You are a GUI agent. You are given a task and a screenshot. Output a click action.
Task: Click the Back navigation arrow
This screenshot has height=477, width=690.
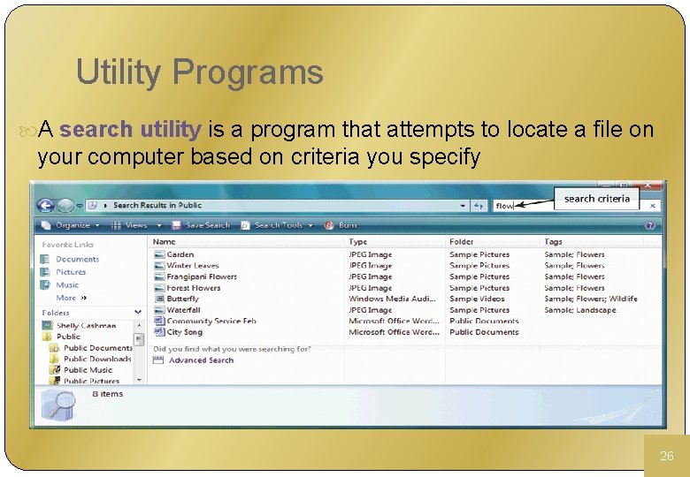pos(45,205)
